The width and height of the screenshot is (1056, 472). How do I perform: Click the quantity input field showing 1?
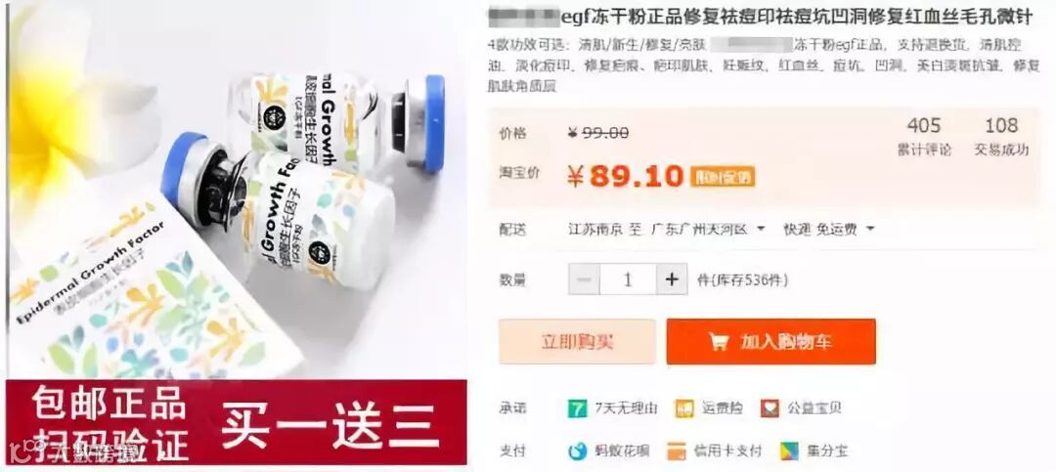coord(628,279)
